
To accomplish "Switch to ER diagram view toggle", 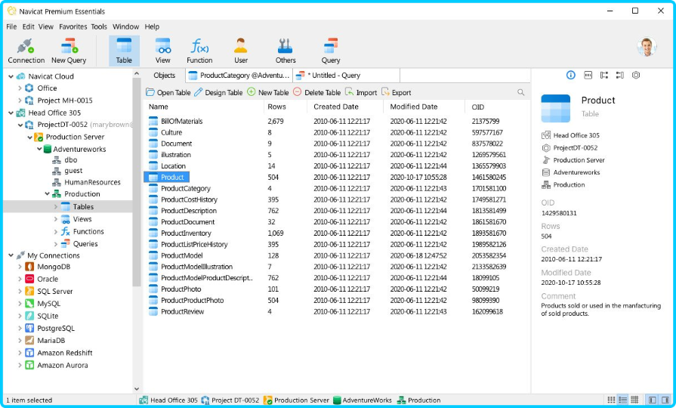I will pyautogui.click(x=635, y=400).
